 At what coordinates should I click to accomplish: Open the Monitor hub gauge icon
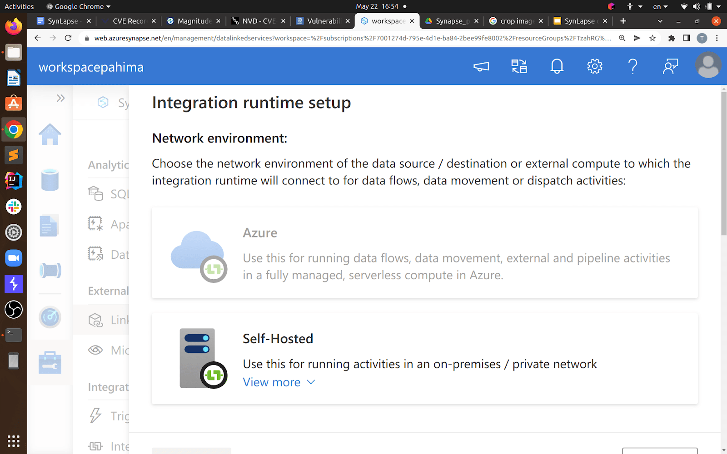[x=50, y=317]
